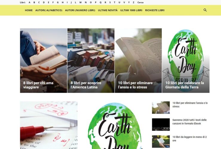Open 8 libri per scoprire l'America Latina

point(86,85)
